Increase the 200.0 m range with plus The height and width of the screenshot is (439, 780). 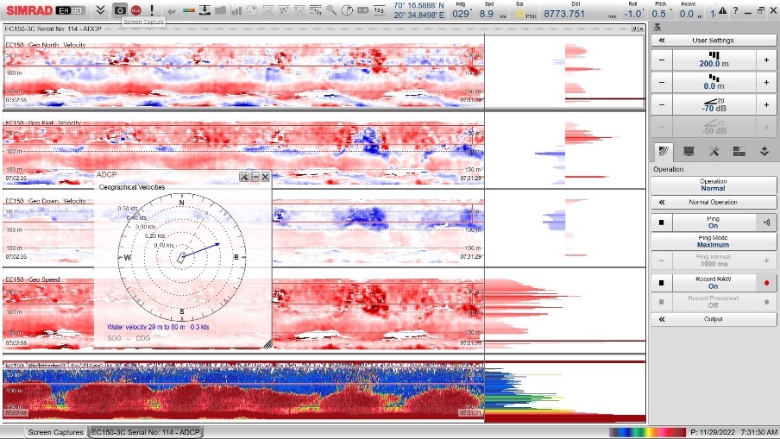pos(765,60)
